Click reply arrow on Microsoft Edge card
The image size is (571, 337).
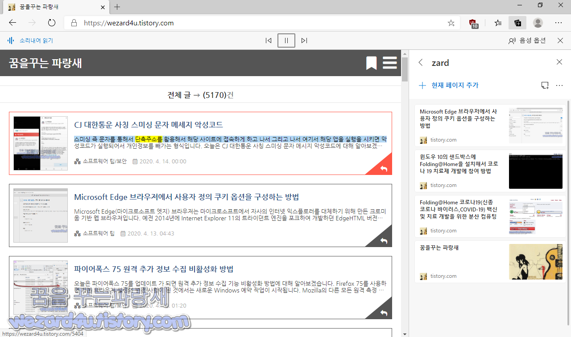(384, 240)
